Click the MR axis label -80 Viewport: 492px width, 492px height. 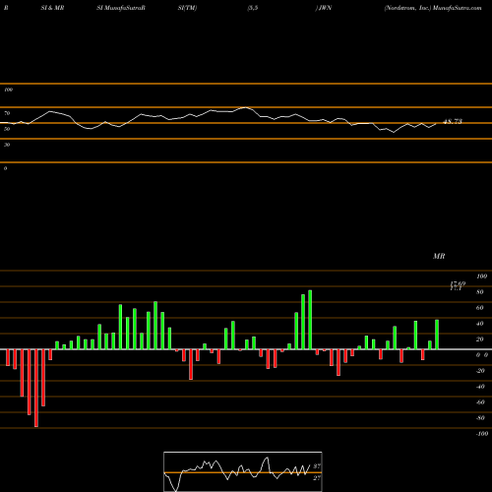[x=480, y=418]
